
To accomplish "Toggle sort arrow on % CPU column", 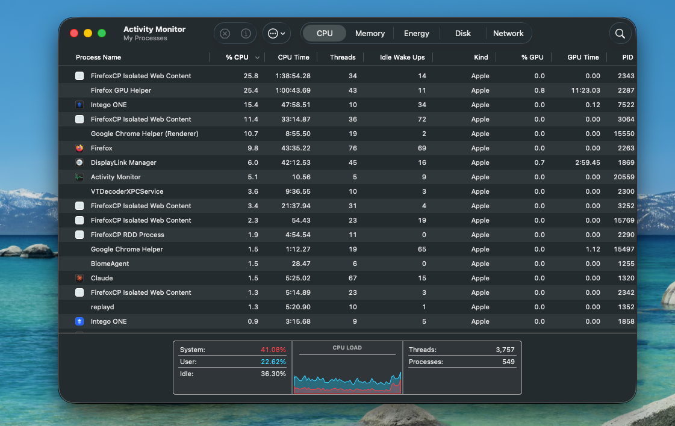I will 258,58.
